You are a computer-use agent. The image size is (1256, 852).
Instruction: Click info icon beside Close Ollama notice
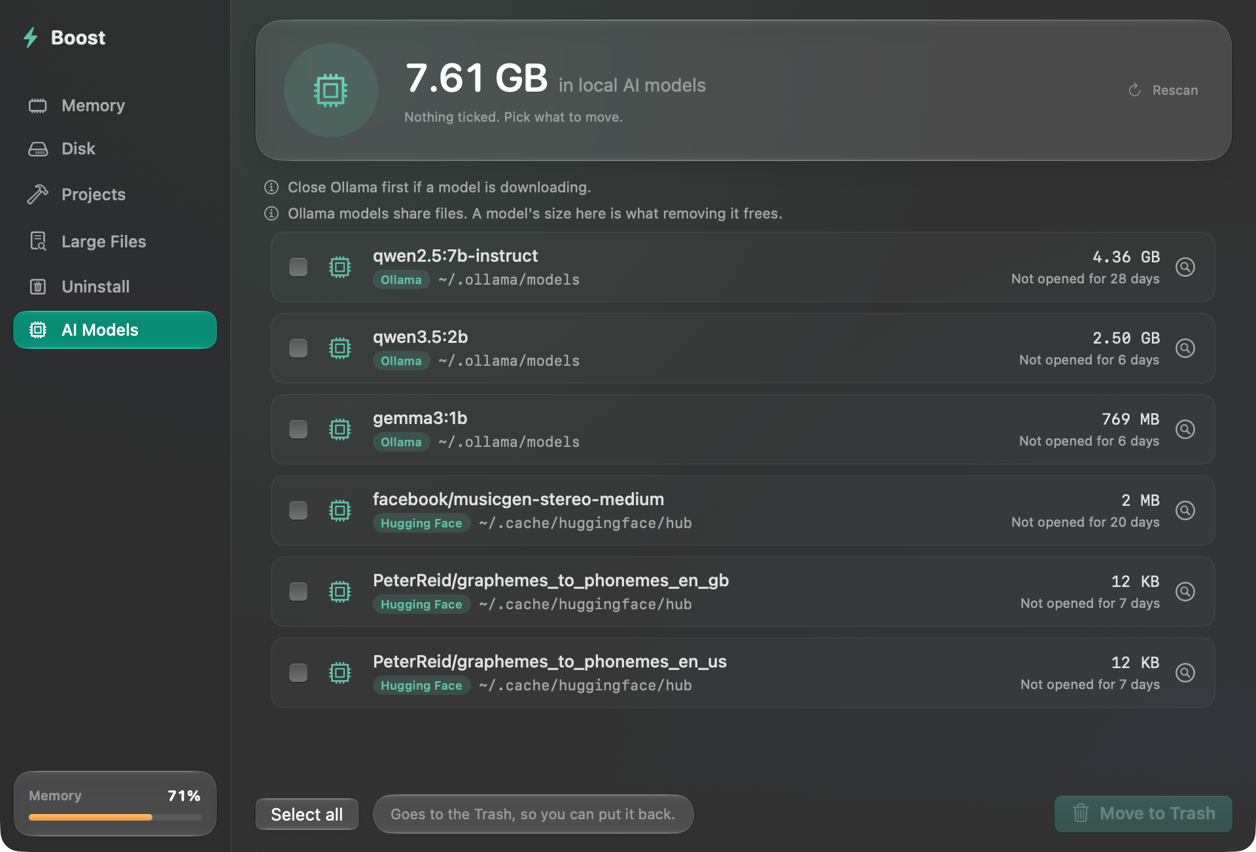[x=271, y=187]
